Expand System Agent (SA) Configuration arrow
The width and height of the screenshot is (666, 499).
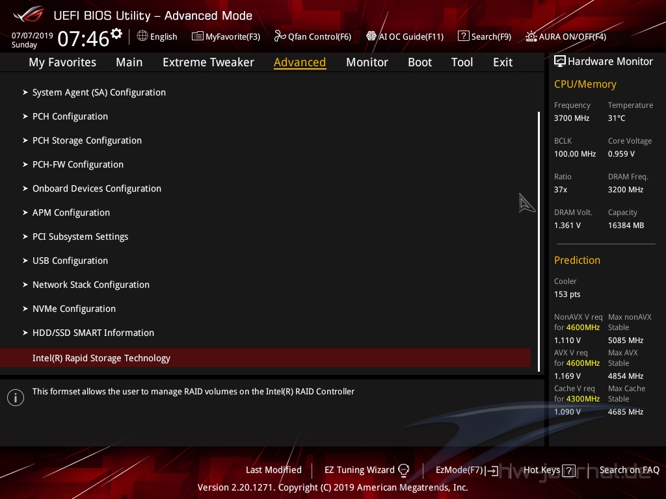click(x=25, y=92)
